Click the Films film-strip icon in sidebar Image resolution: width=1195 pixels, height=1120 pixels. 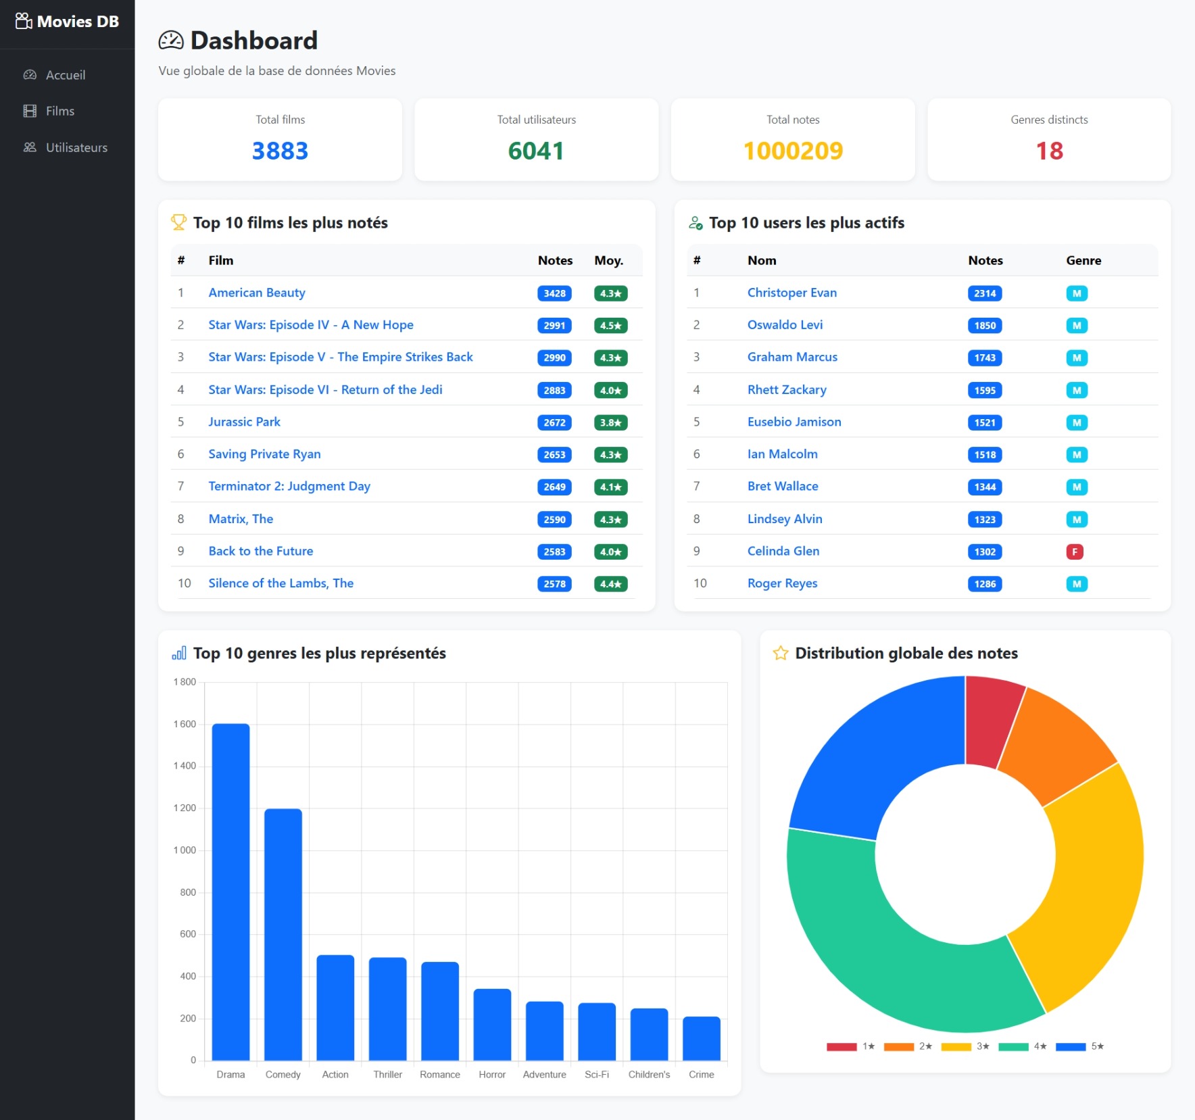[30, 111]
